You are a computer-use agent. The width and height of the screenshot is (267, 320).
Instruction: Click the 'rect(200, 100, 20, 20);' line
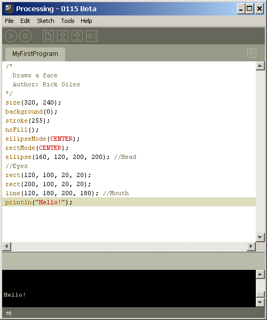point(48,184)
